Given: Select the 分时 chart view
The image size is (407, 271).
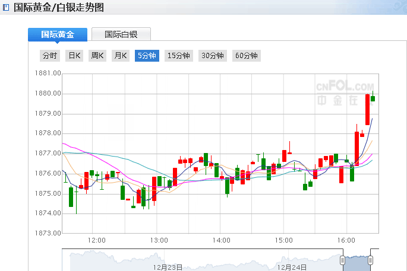Looking at the screenshot, I should coord(50,56).
